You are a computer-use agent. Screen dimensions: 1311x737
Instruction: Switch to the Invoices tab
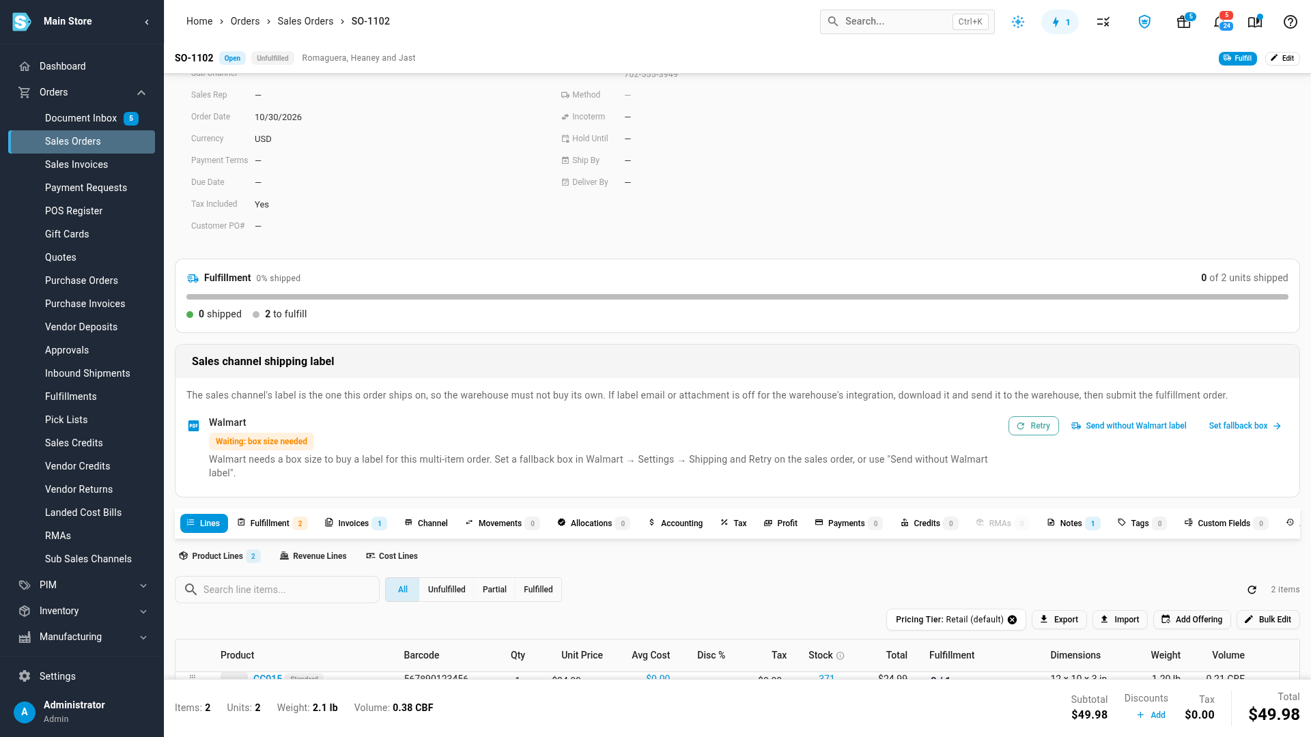click(x=355, y=523)
